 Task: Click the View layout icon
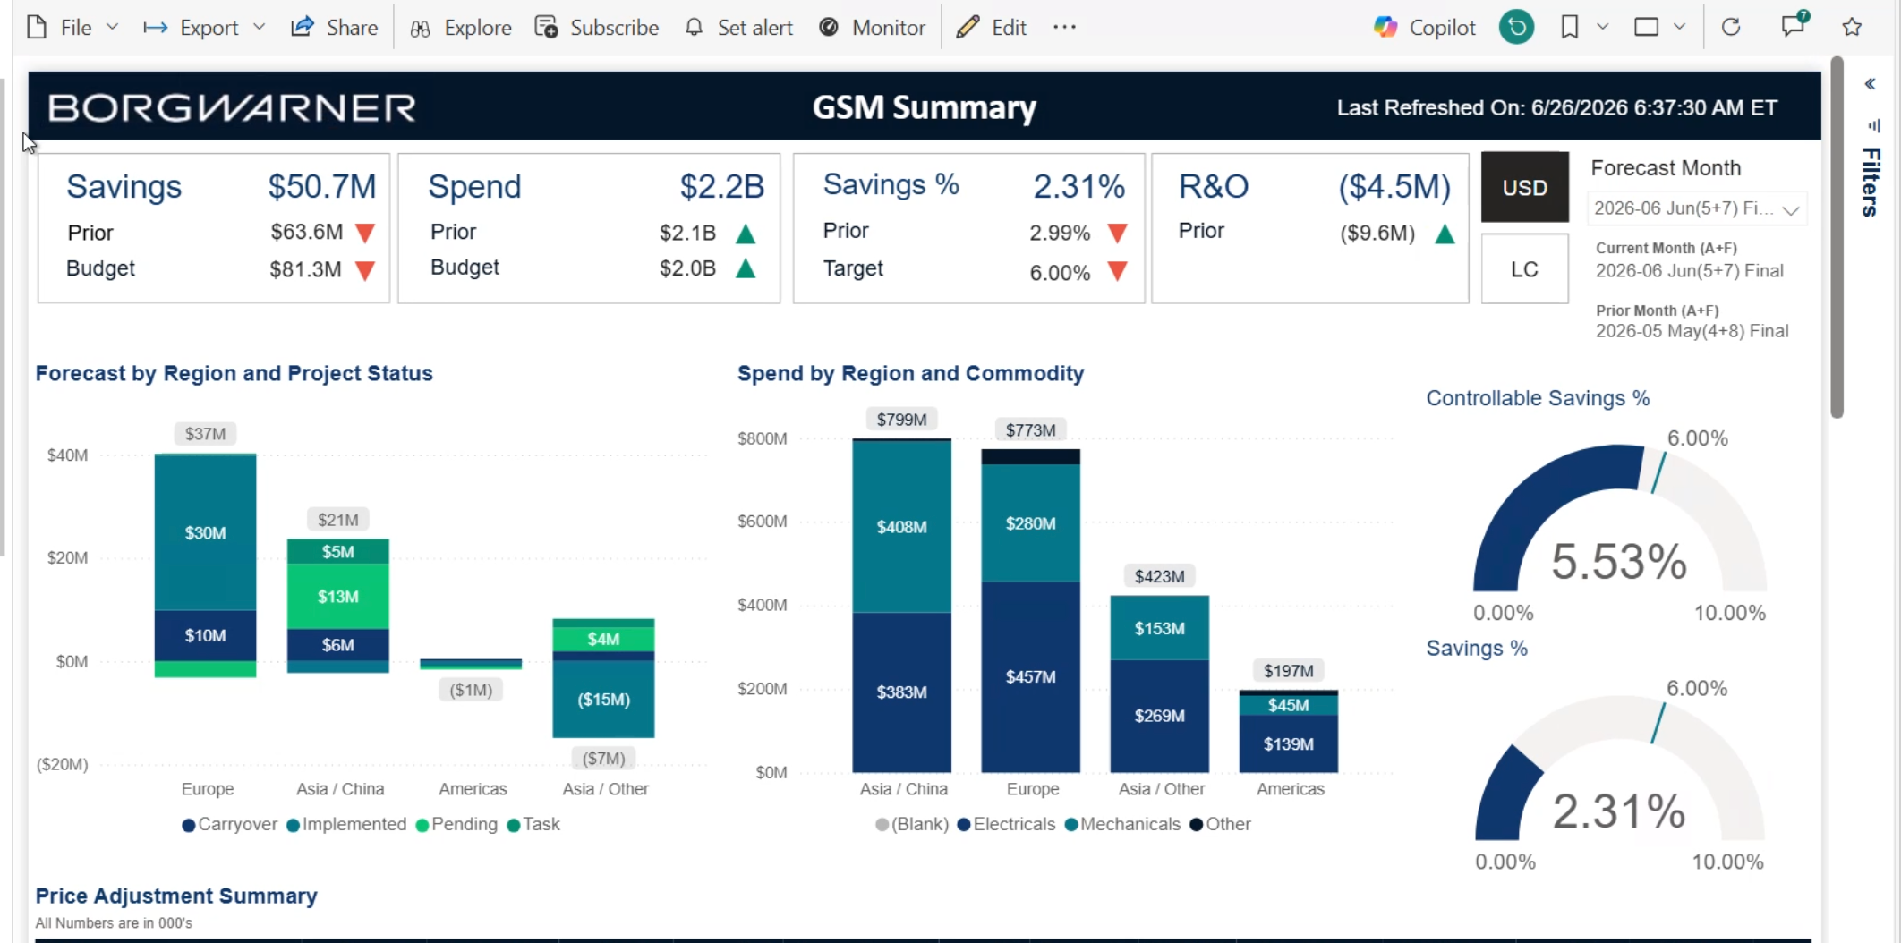pyautogui.click(x=1646, y=28)
